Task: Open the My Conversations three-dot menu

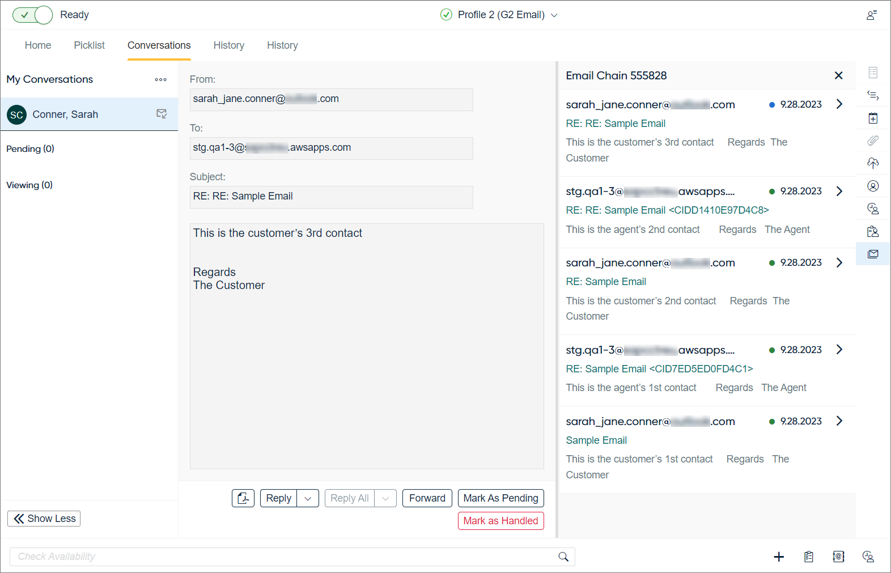Action: click(x=161, y=80)
